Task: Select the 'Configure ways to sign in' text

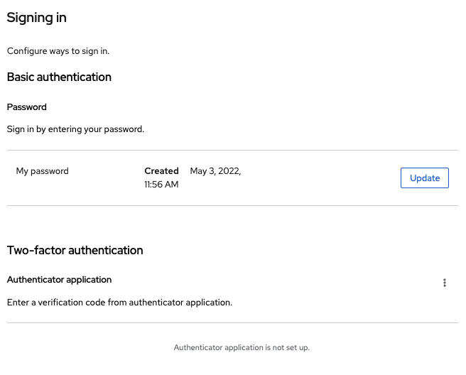Action: [x=58, y=51]
